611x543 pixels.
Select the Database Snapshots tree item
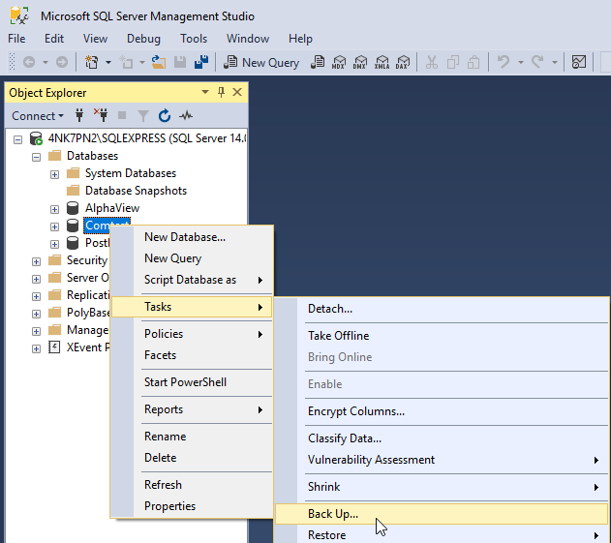coord(136,191)
